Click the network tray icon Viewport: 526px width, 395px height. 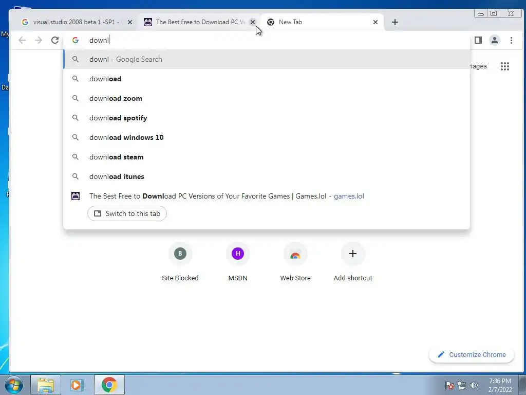click(x=462, y=385)
